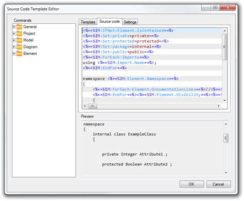Click Preview pane scrollbar thumb
Screen dimensions: 244x201
[x=226, y=138]
